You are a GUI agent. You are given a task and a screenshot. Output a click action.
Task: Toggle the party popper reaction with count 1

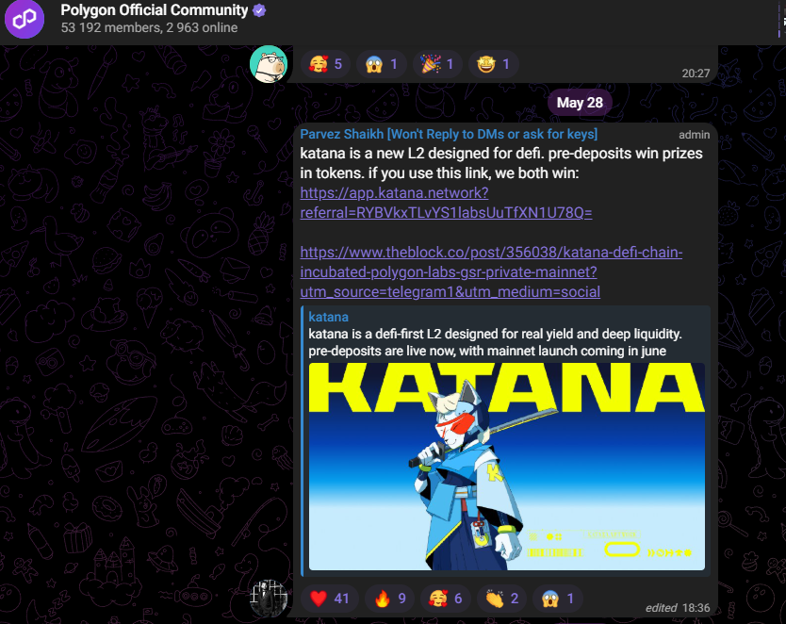click(x=437, y=64)
